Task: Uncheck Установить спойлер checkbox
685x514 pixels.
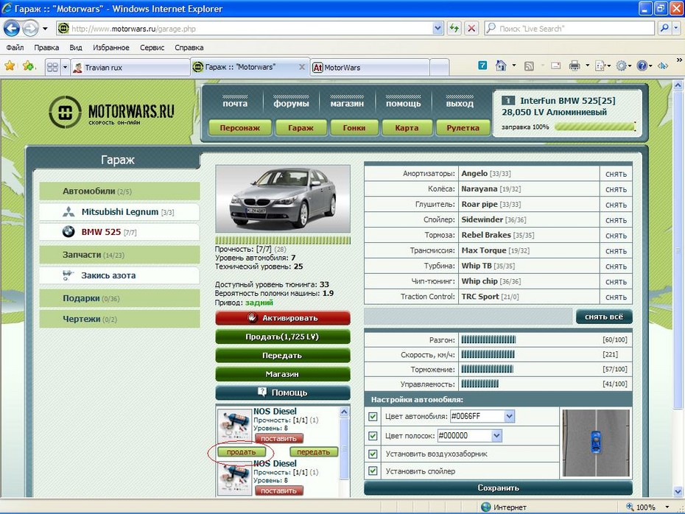Action: click(x=373, y=471)
